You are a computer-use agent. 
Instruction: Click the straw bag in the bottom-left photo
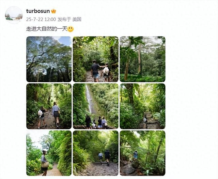pyautogui.click(x=45, y=164)
